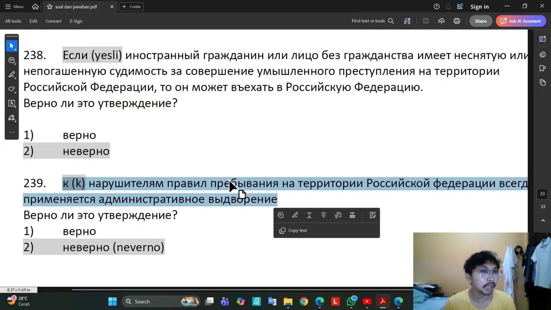Open the AI generative summary icon
Screen dimensions: 551x310
click(407, 21)
